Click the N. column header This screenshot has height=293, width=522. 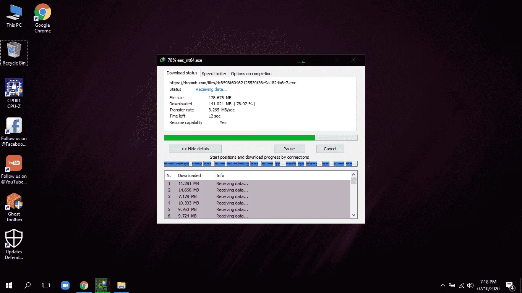pos(170,175)
